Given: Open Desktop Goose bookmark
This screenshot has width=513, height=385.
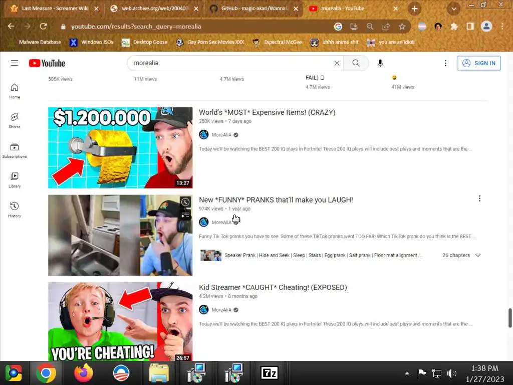Looking at the screenshot, I should point(144,42).
